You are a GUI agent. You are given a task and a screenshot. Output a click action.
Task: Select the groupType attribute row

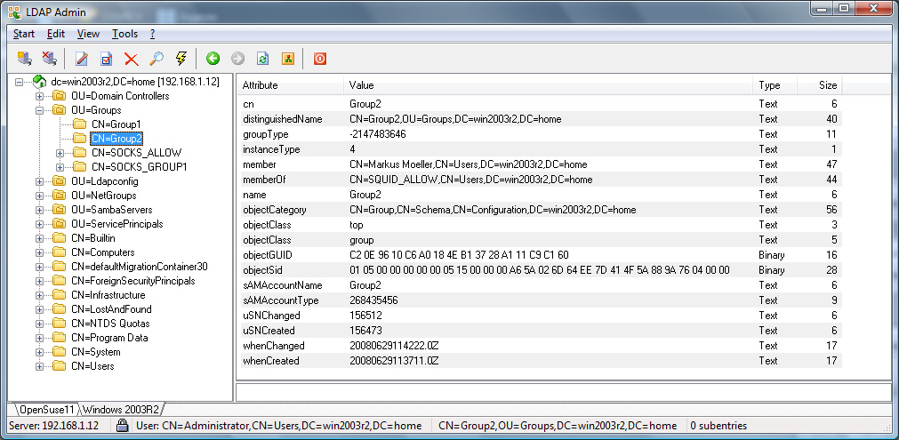(x=540, y=134)
